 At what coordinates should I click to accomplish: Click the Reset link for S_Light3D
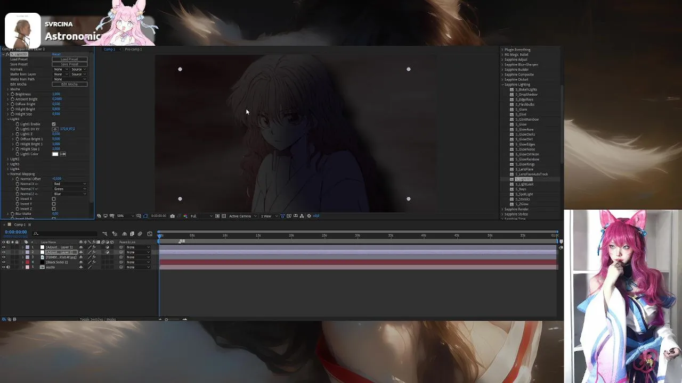56,54
